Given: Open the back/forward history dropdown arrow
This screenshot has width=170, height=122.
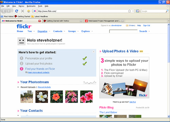Looking at the screenshot, I should coord(12,11).
